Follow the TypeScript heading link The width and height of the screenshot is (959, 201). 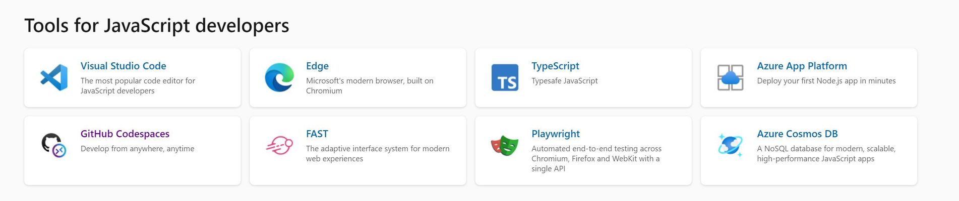(555, 66)
